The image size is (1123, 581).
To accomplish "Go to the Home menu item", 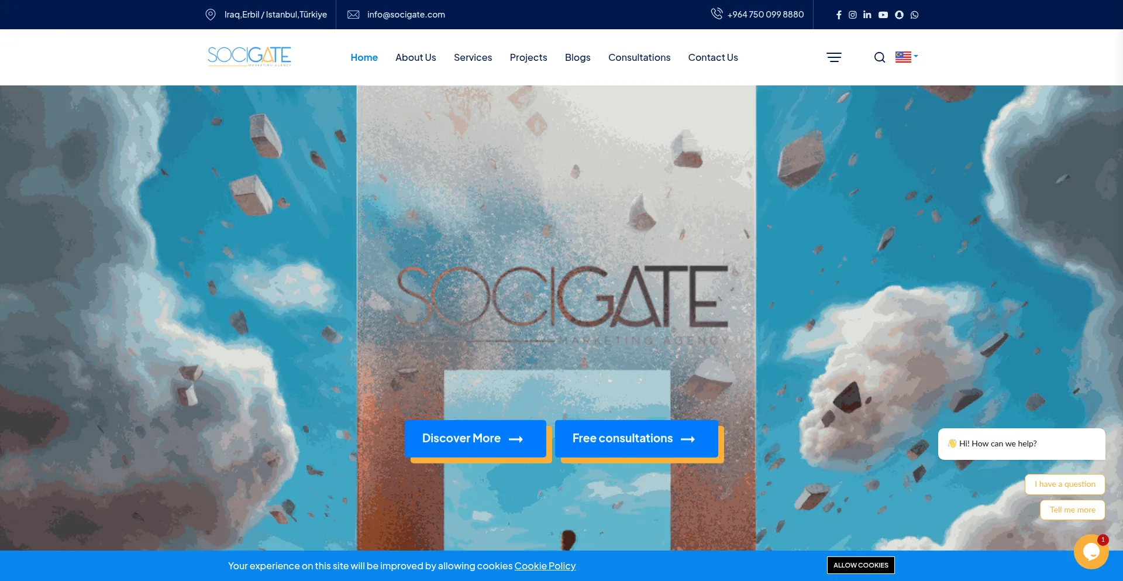I will pyautogui.click(x=364, y=57).
